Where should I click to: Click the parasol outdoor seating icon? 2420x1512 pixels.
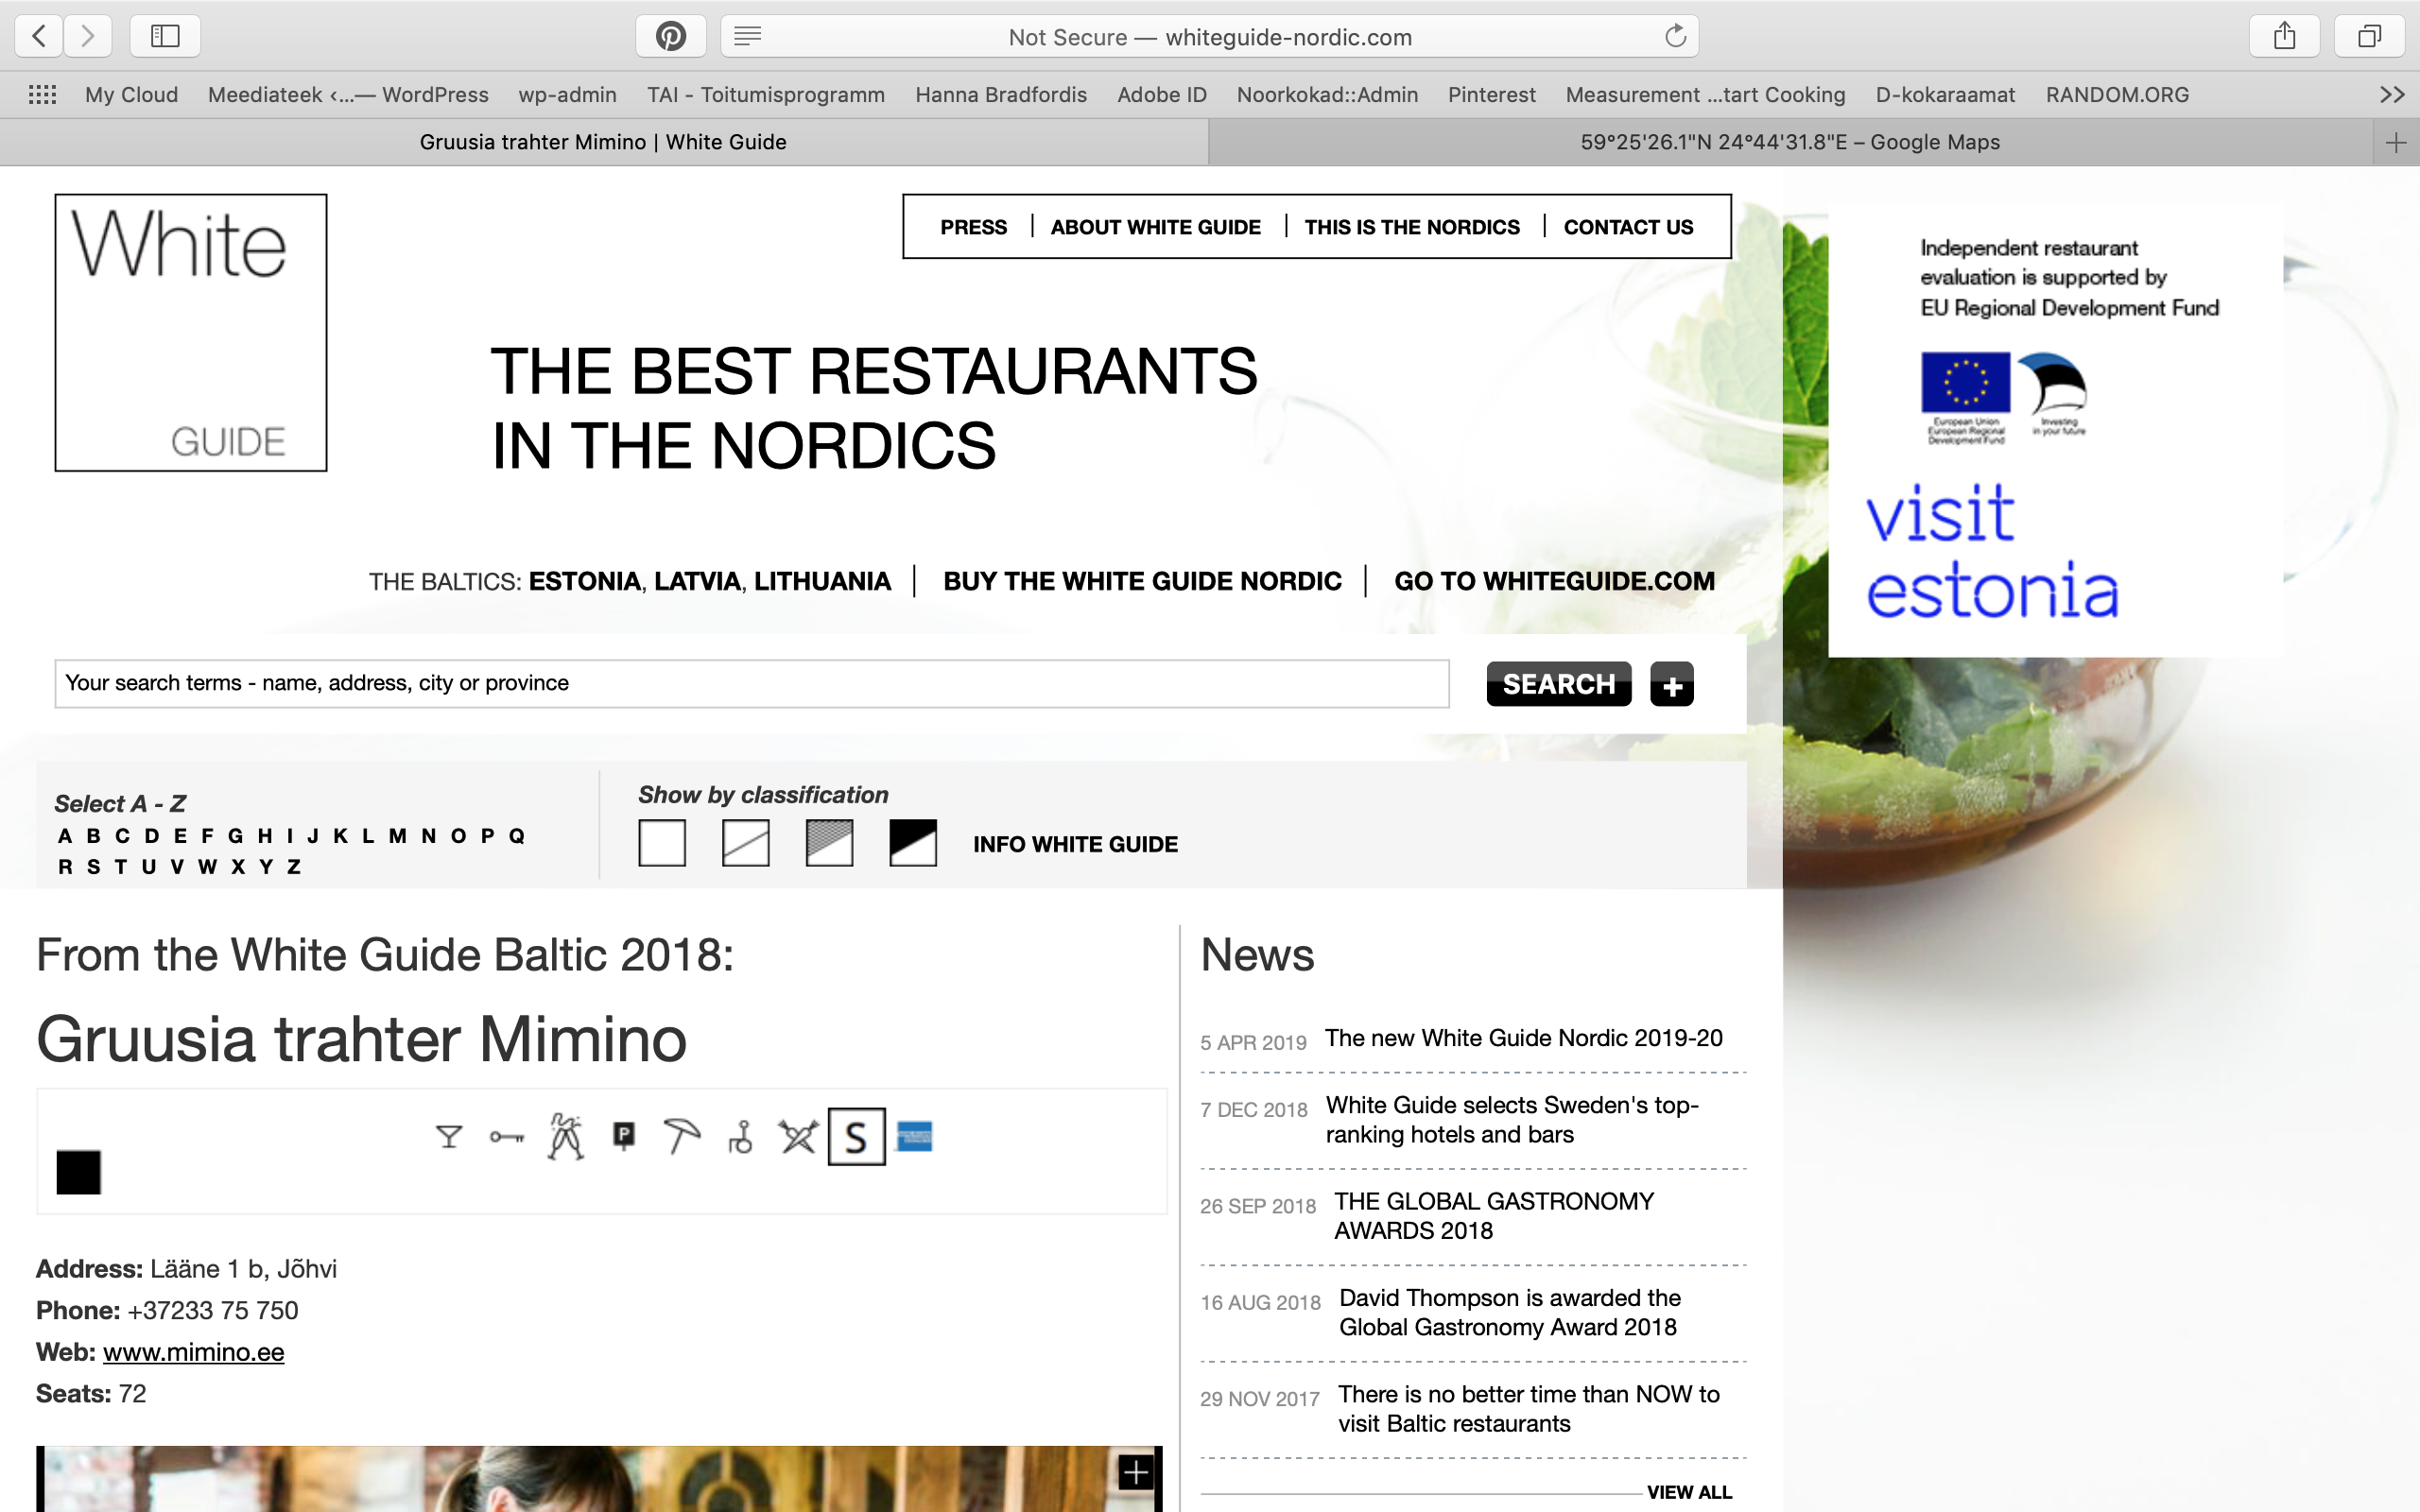[682, 1137]
